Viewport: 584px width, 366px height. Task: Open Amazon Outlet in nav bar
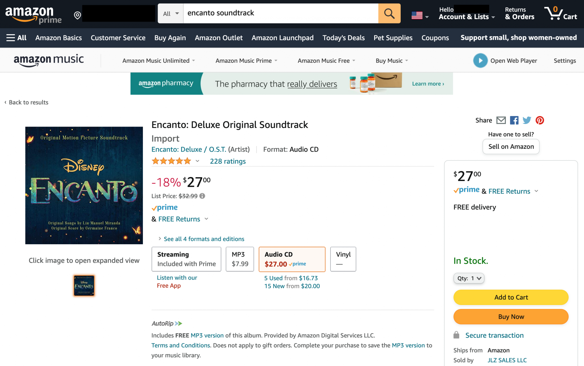pyautogui.click(x=219, y=38)
